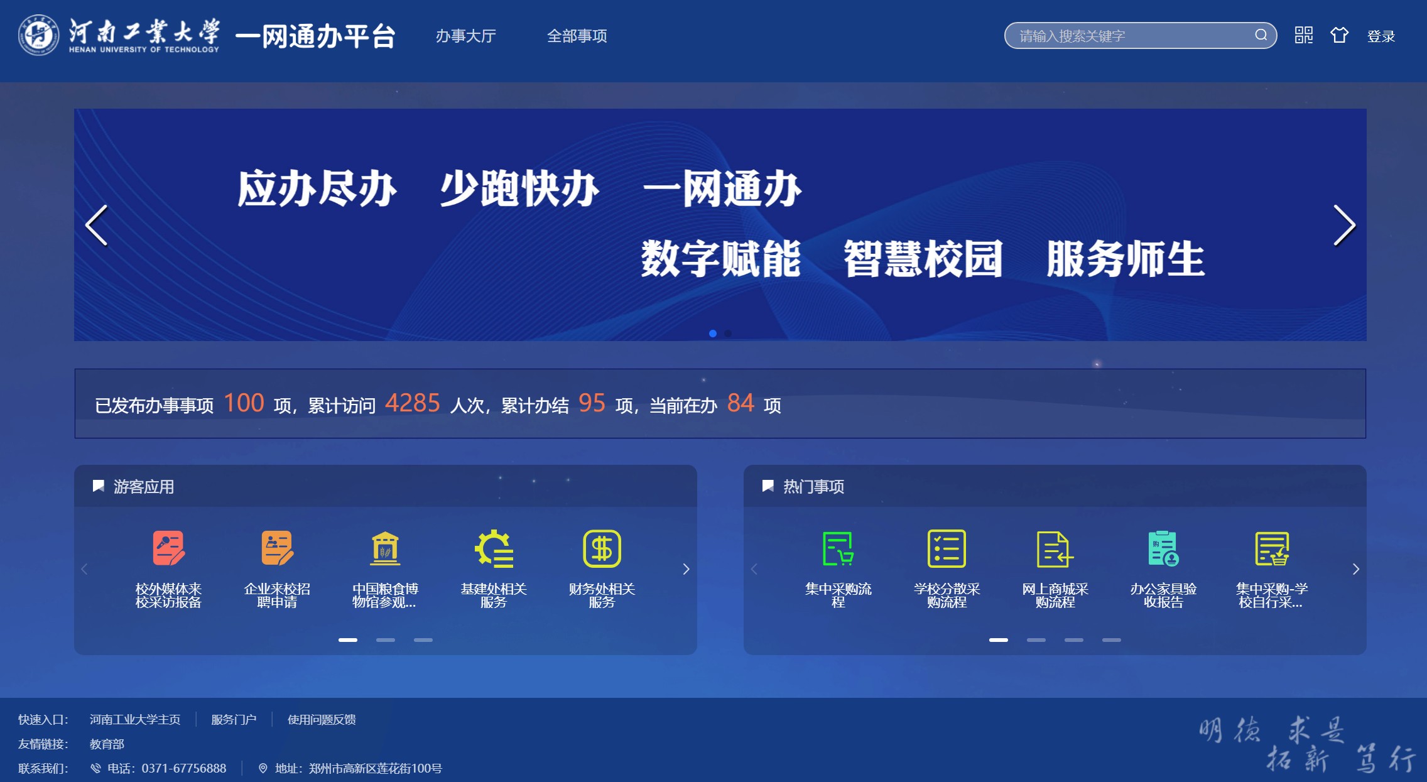Open 校外媒体来校采访报备 app icon

click(168, 548)
